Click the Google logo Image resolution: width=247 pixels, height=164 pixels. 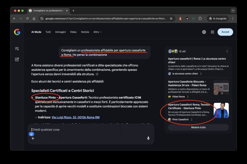[x=17, y=32]
